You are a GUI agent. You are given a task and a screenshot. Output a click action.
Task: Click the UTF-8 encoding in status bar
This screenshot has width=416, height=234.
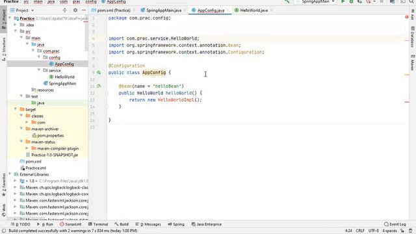click(373, 231)
